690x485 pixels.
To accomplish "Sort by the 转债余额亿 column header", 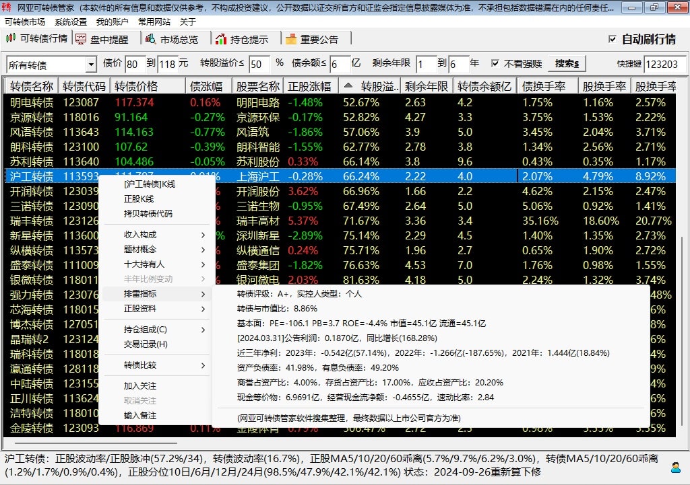I will pos(484,86).
